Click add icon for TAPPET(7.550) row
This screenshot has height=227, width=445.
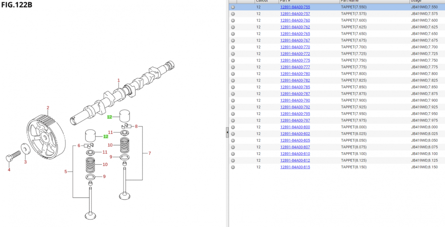click(233, 7)
